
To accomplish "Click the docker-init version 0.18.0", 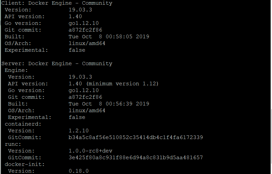I will (79, 171).
